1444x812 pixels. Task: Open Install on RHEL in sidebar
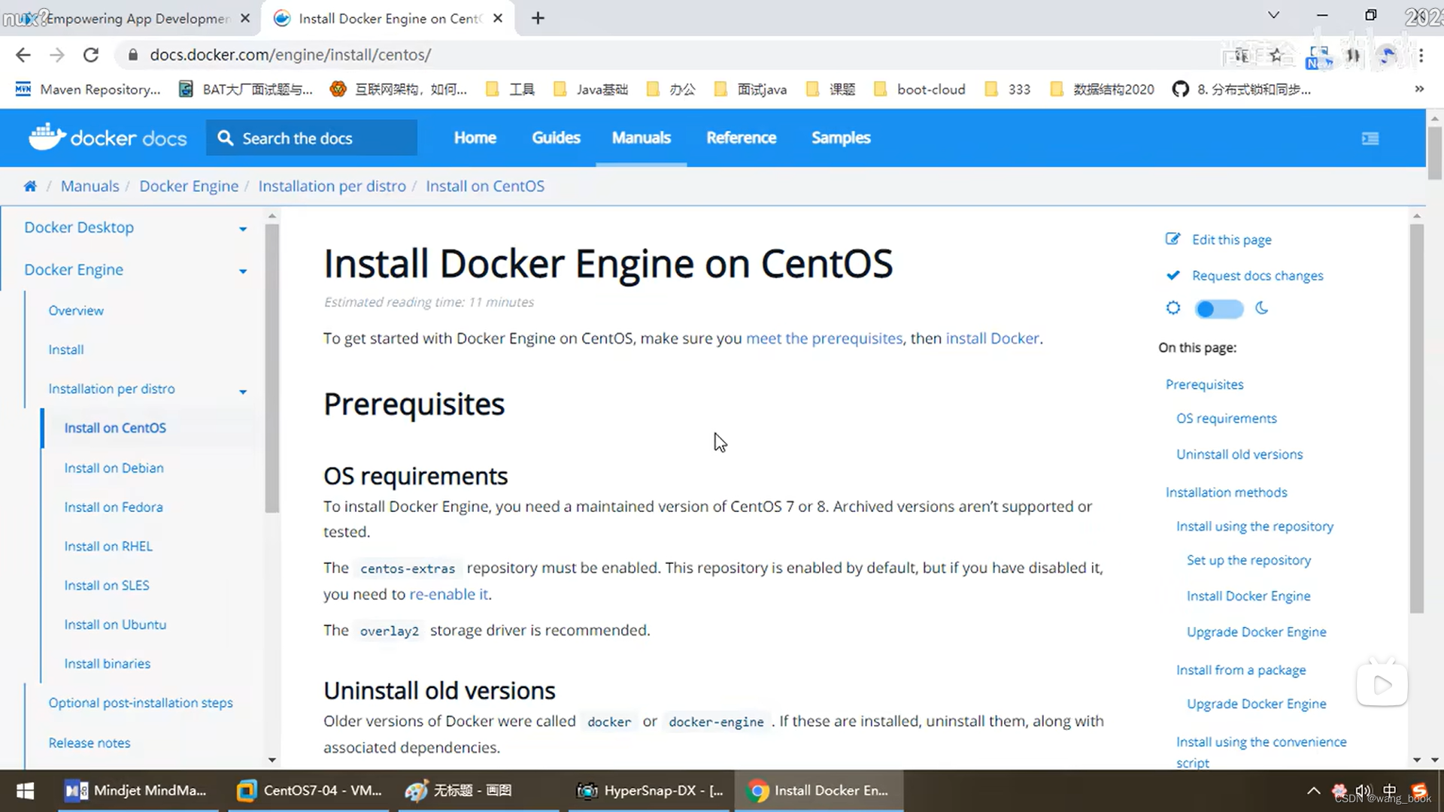click(108, 546)
